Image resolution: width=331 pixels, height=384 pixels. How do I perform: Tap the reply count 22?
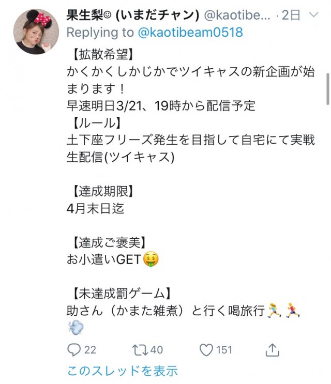(90, 350)
